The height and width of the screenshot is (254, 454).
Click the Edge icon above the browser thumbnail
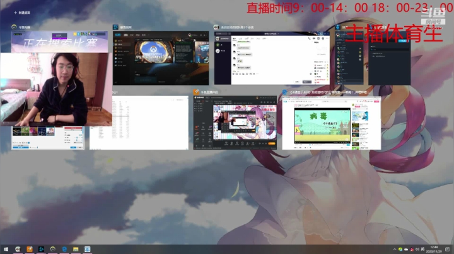point(284,92)
